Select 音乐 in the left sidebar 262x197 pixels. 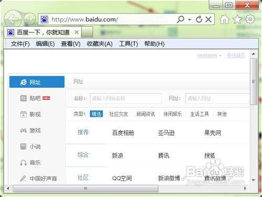click(x=30, y=163)
